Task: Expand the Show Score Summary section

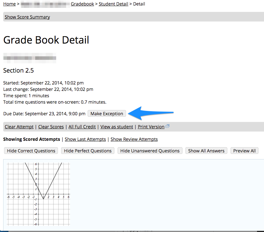Action: coord(27,17)
